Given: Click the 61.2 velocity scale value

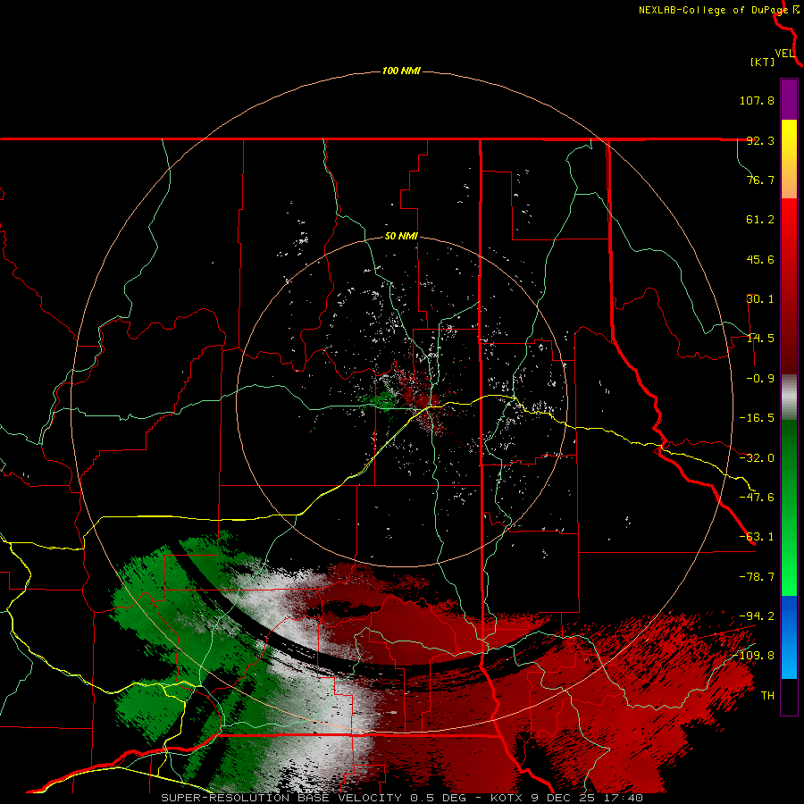Looking at the screenshot, I should (x=760, y=220).
